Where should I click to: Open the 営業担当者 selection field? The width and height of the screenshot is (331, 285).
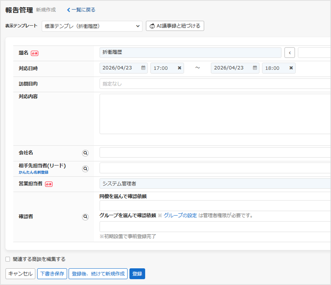click(214, 183)
